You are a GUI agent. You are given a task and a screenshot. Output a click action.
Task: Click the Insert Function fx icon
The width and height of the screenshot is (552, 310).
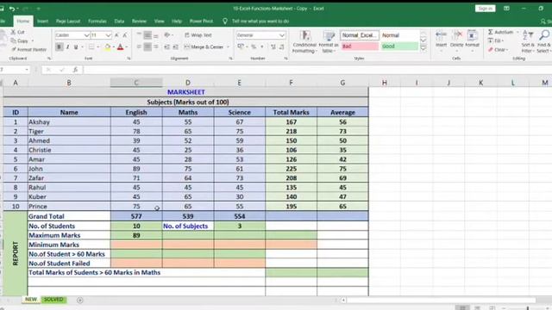75,70
